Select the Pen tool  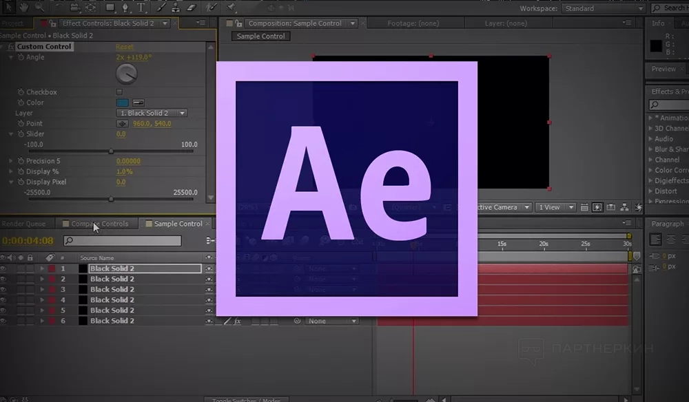click(x=125, y=8)
